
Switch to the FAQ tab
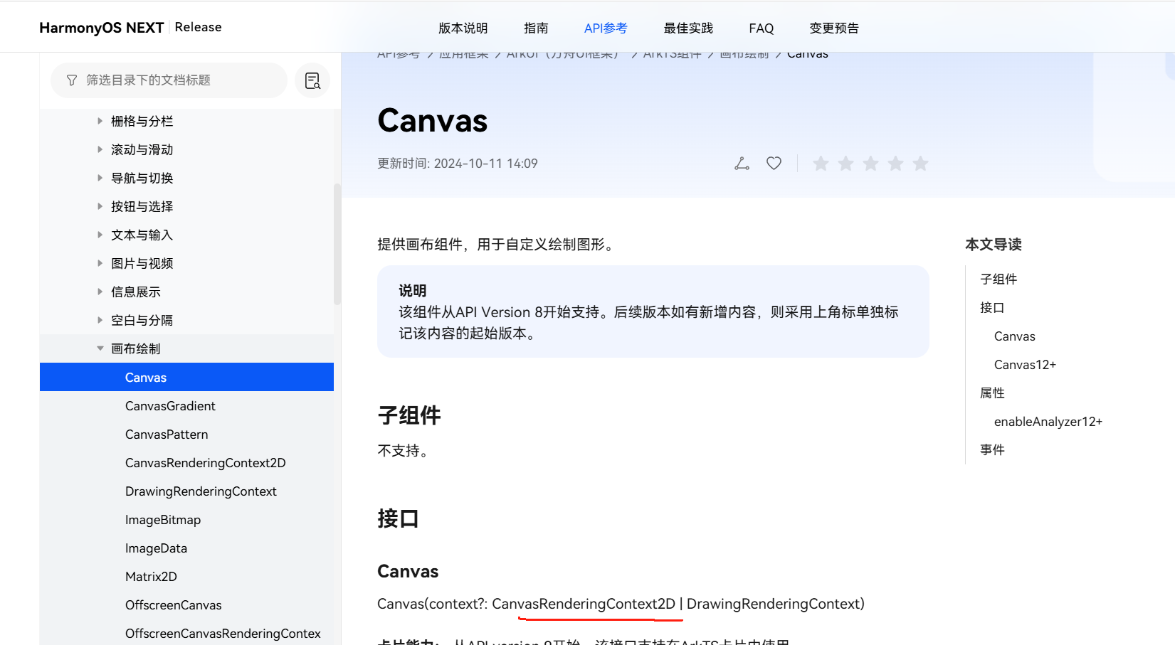[x=761, y=28]
